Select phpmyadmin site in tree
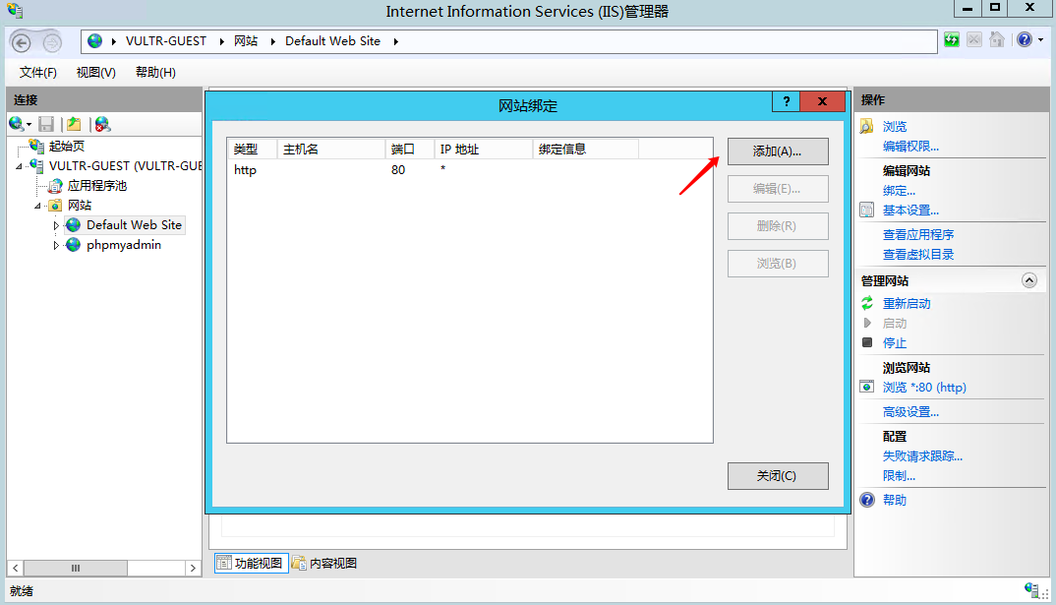The width and height of the screenshot is (1056, 605). click(x=124, y=245)
